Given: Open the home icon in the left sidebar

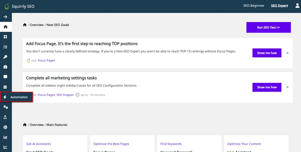Looking at the screenshot, I should (6, 27).
